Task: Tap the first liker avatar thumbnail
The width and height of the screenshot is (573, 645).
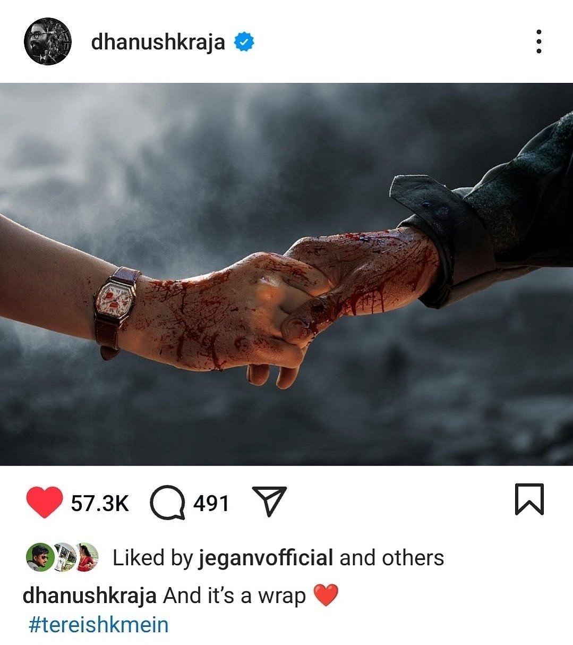Action: pyautogui.click(x=39, y=557)
